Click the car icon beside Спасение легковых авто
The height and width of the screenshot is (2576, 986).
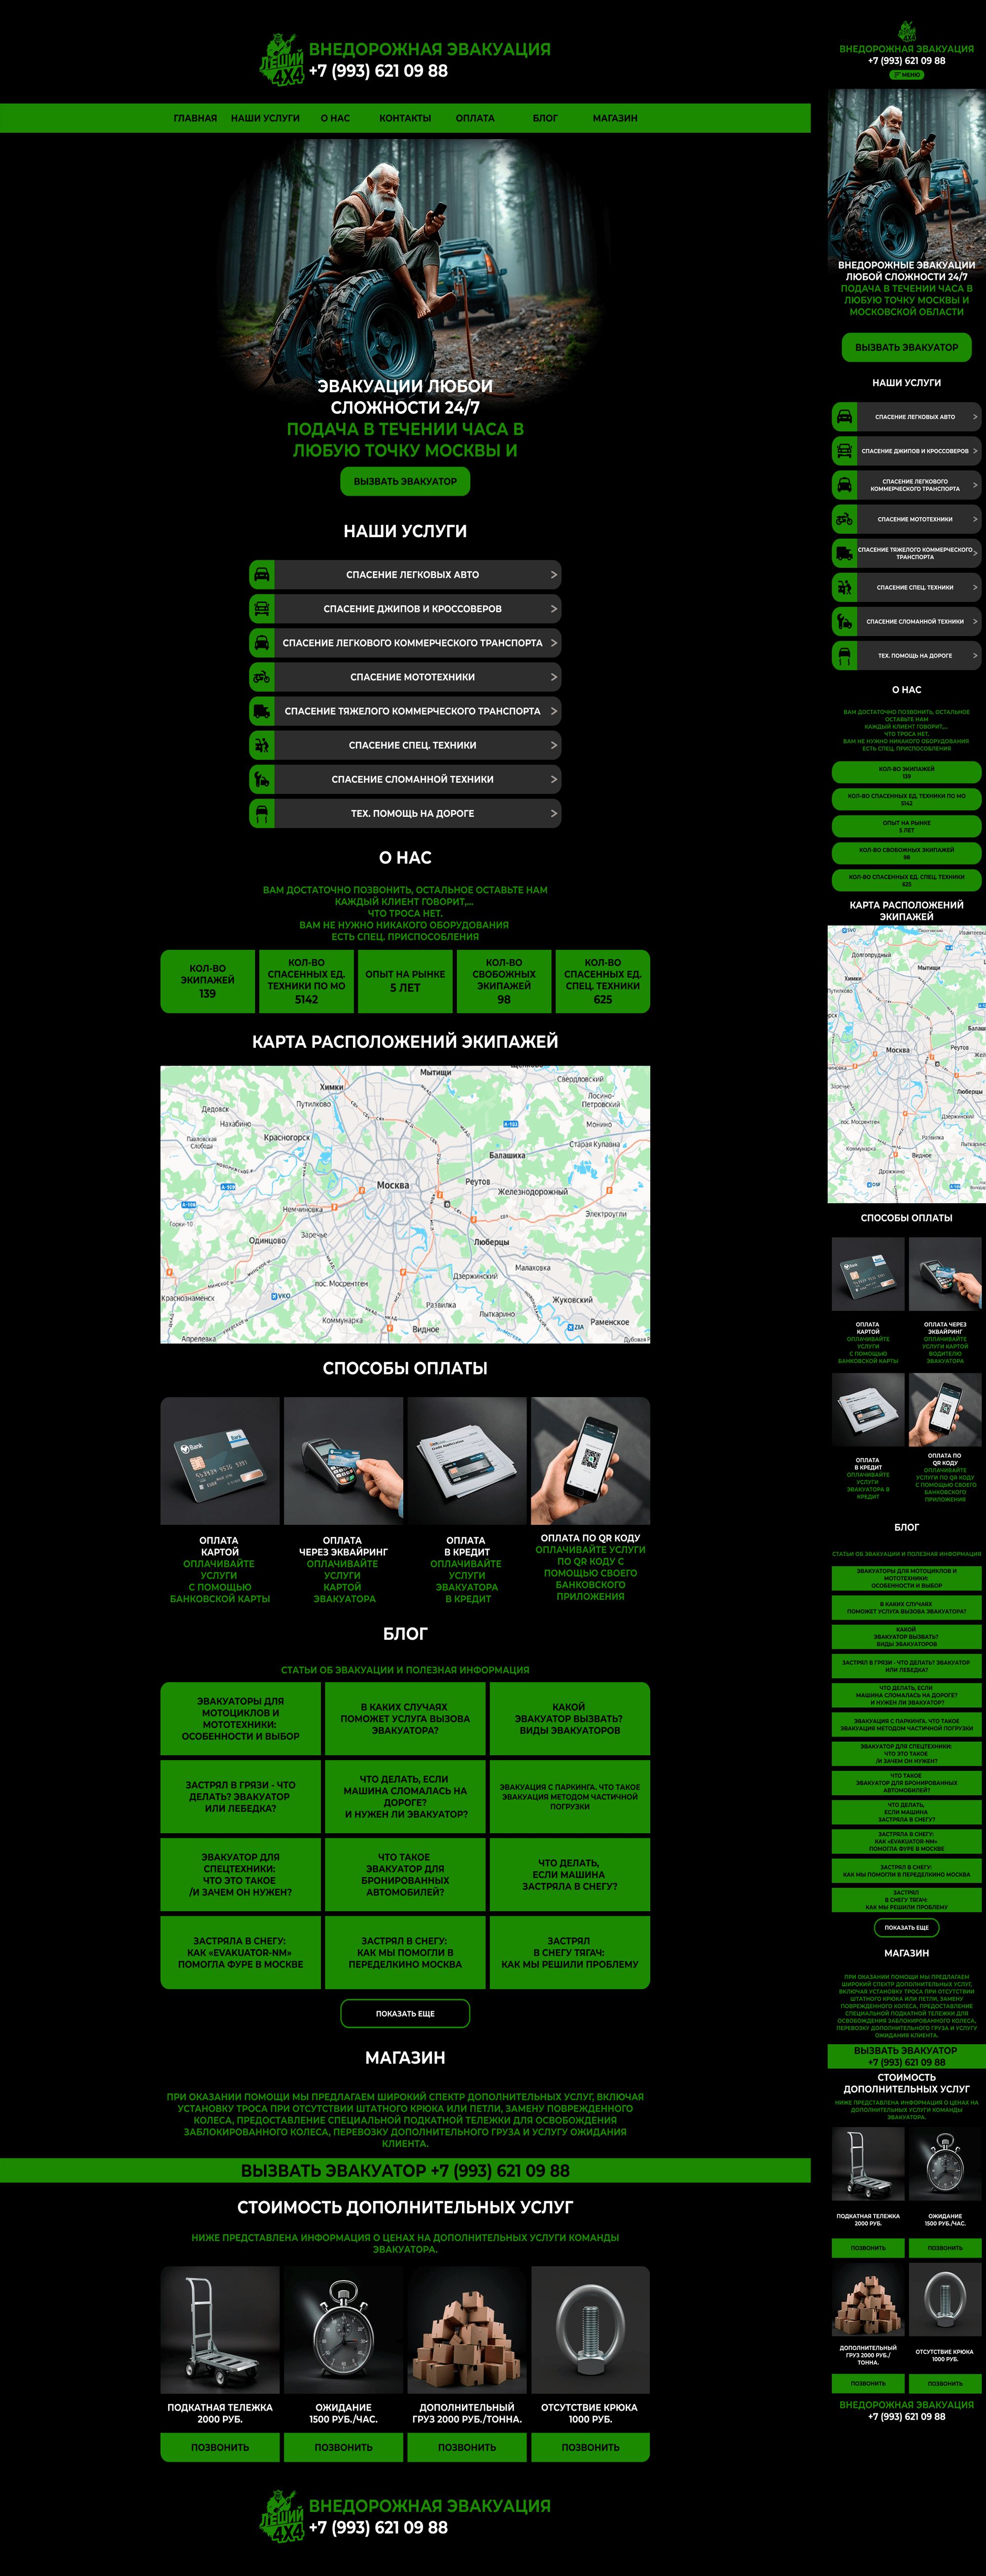(262, 575)
